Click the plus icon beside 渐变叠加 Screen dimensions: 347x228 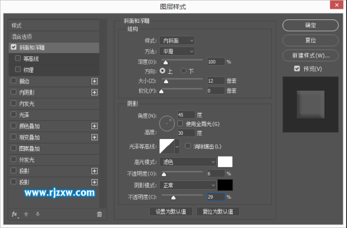coord(95,137)
